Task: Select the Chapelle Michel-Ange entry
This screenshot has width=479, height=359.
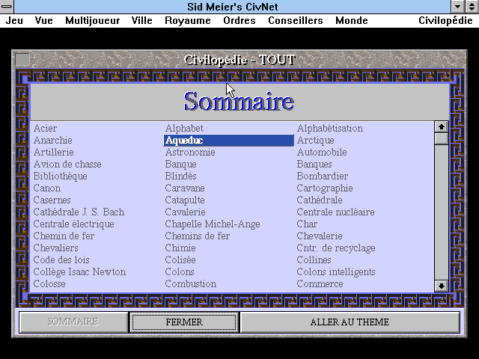Action: click(x=213, y=224)
